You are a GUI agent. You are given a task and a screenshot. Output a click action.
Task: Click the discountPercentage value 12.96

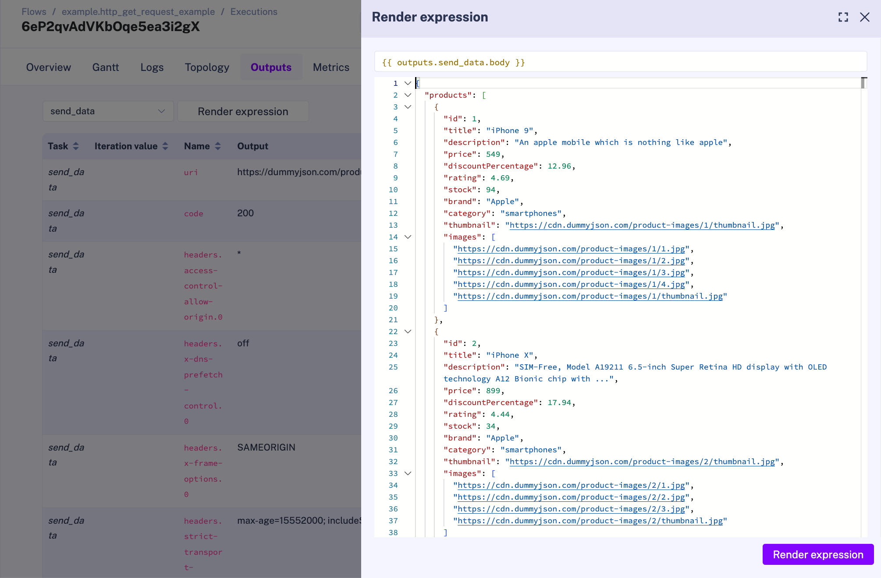point(559,166)
